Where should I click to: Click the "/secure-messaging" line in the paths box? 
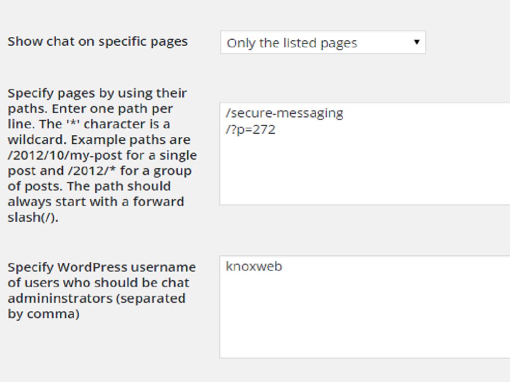tap(284, 113)
